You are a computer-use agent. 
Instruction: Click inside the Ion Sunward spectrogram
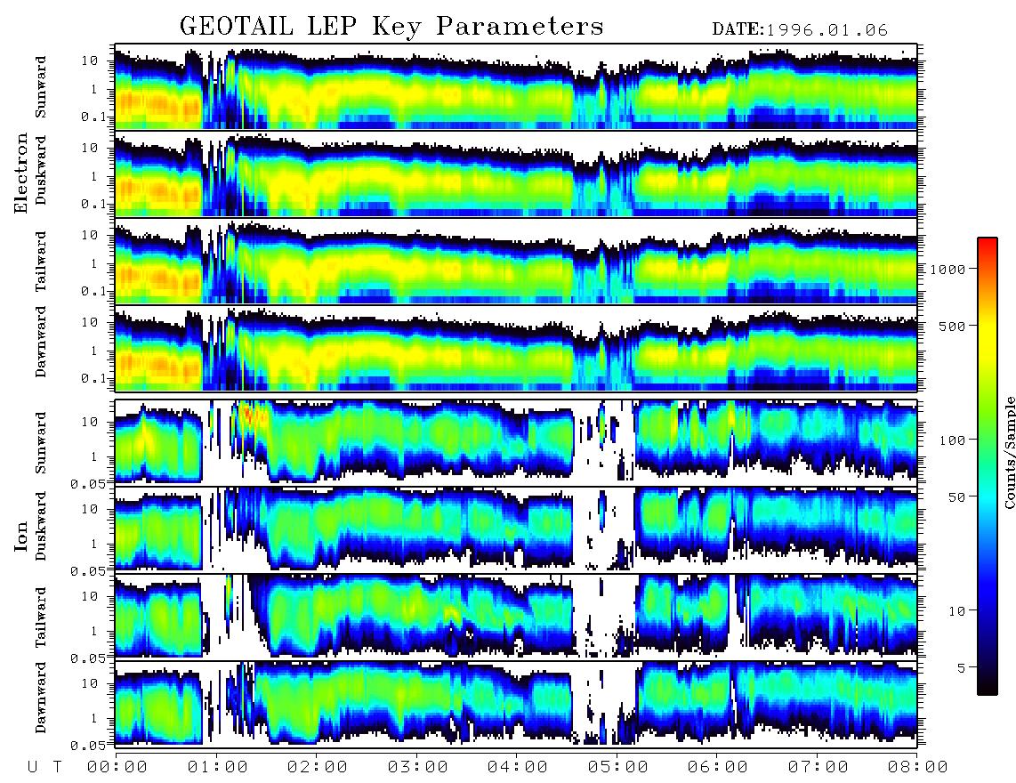coord(516,443)
